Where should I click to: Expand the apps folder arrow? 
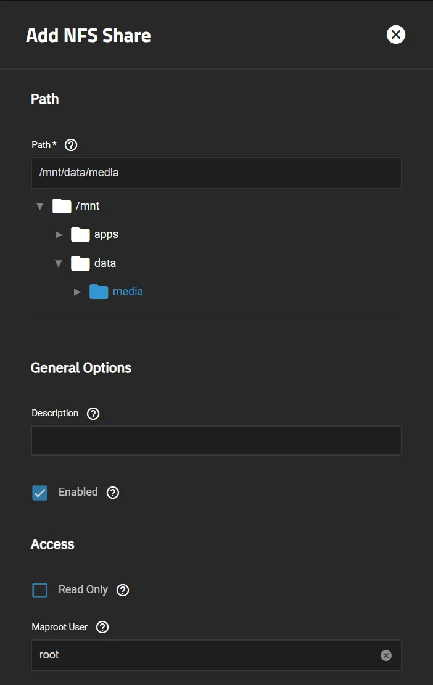click(x=59, y=234)
